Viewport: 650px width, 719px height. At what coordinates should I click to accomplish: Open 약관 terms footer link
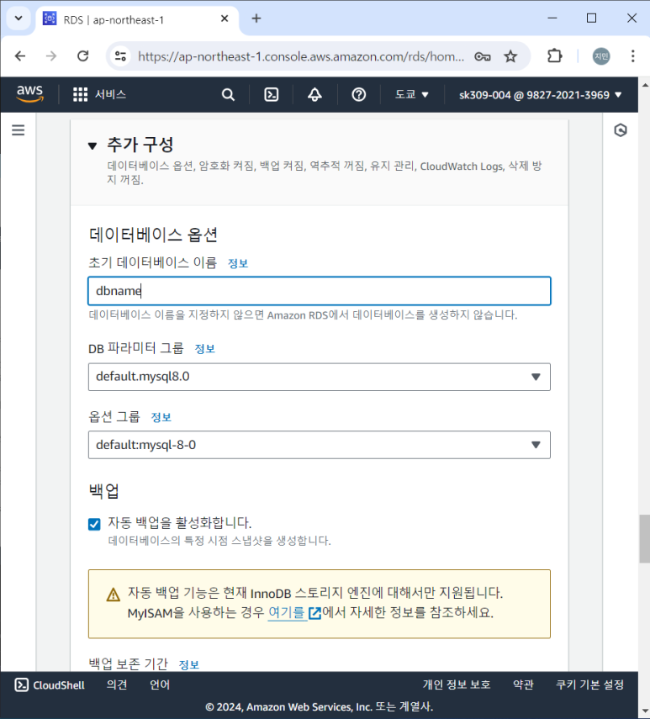pos(523,685)
